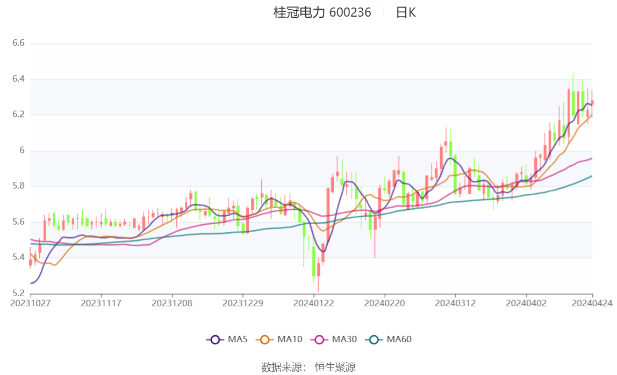Viewport: 617px width, 375px height.
Task: Select the 日K period label
Action: [406, 12]
